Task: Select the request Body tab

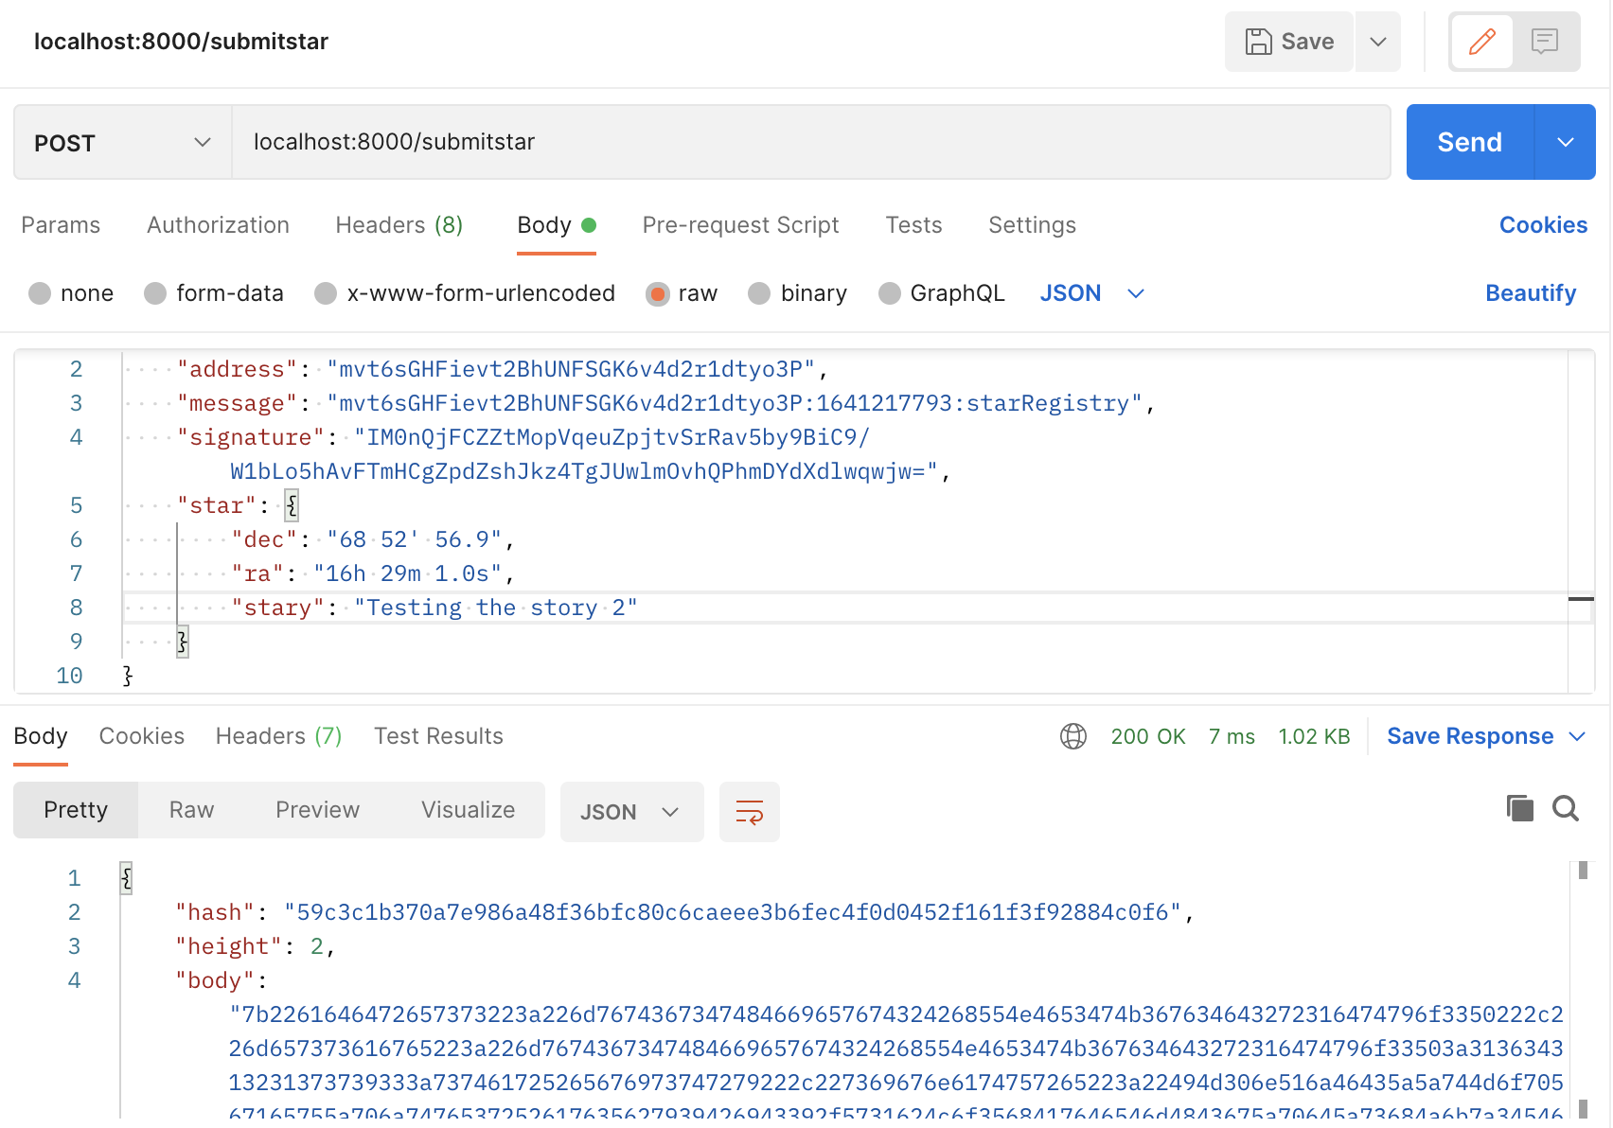Action: (557, 225)
